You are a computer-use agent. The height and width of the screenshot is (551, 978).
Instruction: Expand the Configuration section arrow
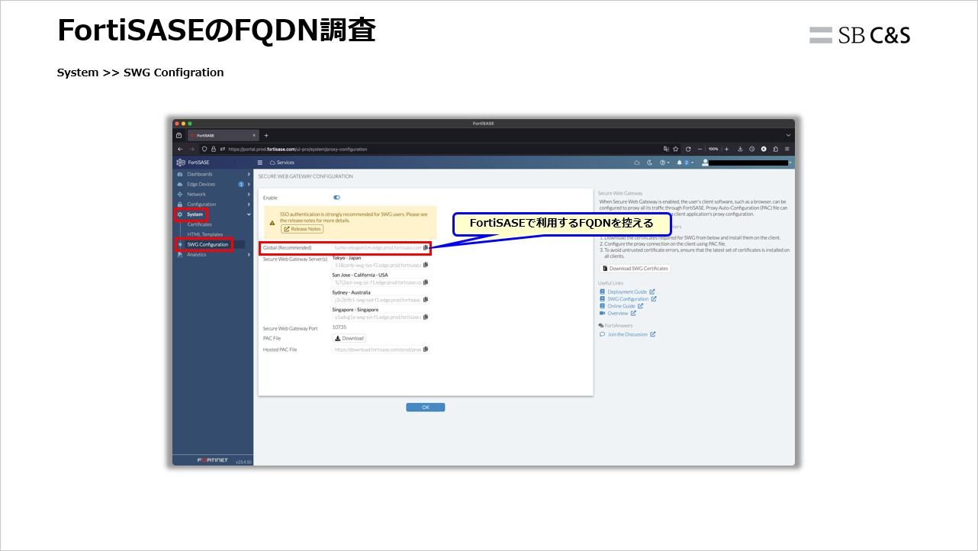[x=248, y=205]
